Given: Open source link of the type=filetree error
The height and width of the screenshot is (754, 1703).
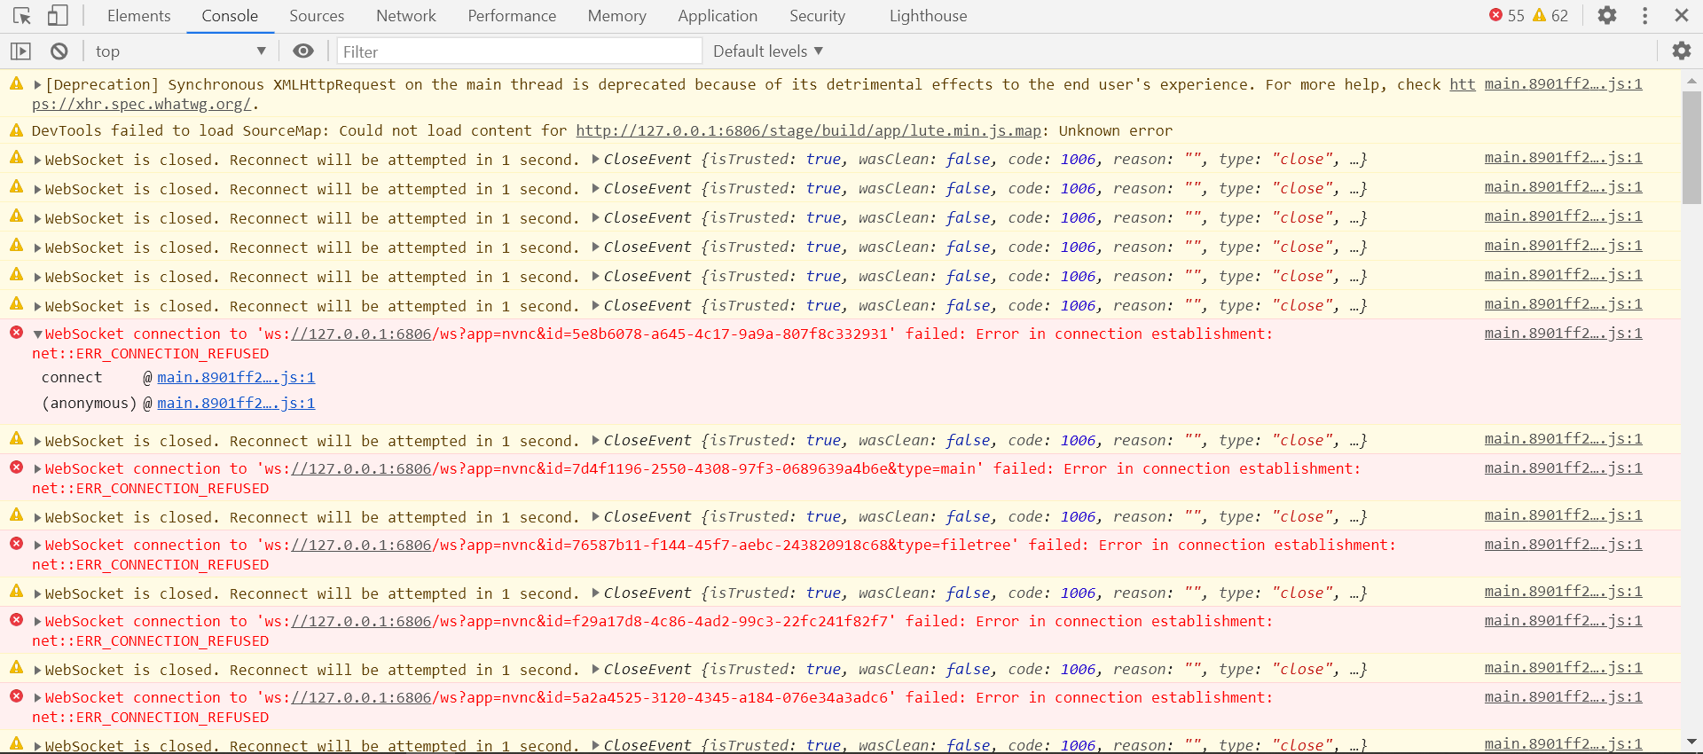Looking at the screenshot, I should pos(1563,544).
